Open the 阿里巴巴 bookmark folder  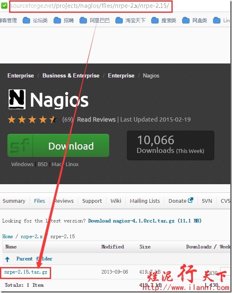click(94, 20)
